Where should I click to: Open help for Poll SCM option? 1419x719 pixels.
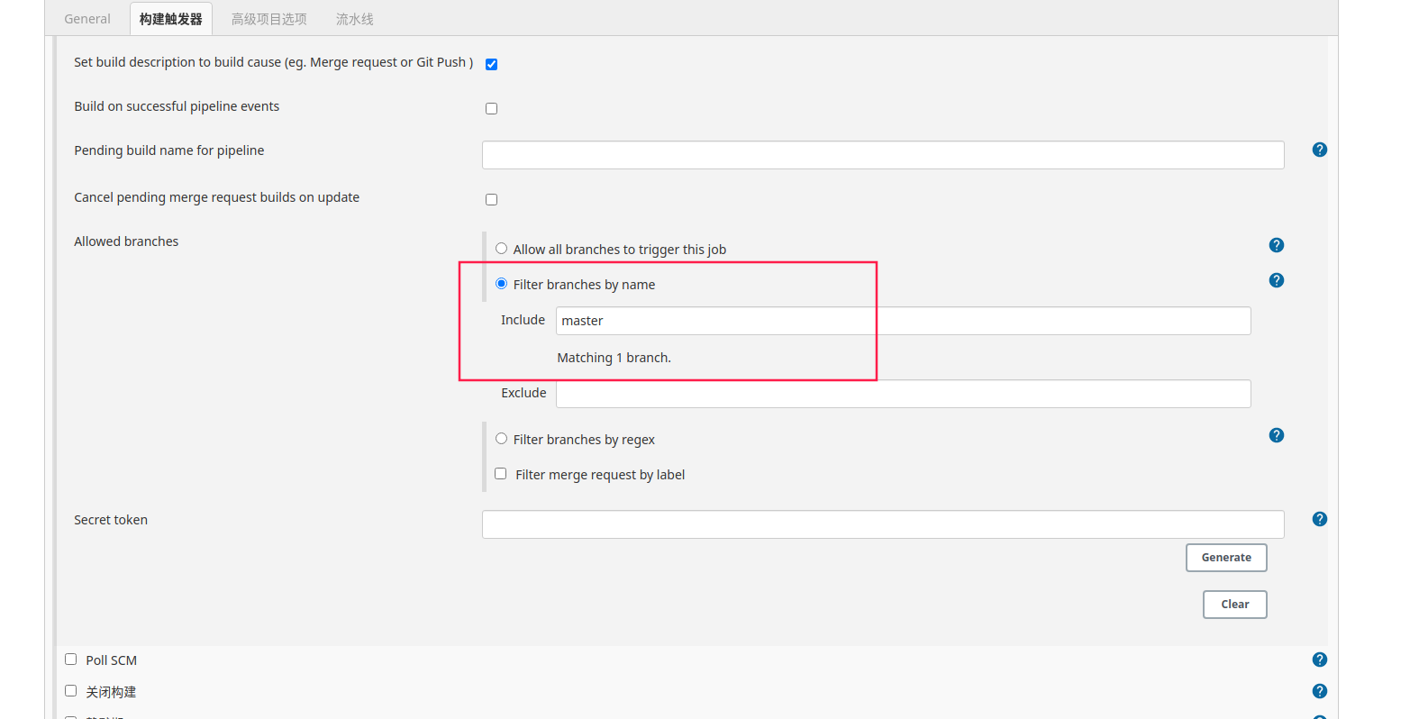tap(1319, 660)
